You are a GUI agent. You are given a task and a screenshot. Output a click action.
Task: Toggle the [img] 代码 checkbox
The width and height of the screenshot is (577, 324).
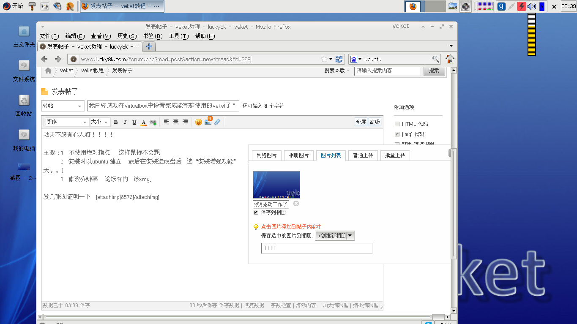coord(397,134)
